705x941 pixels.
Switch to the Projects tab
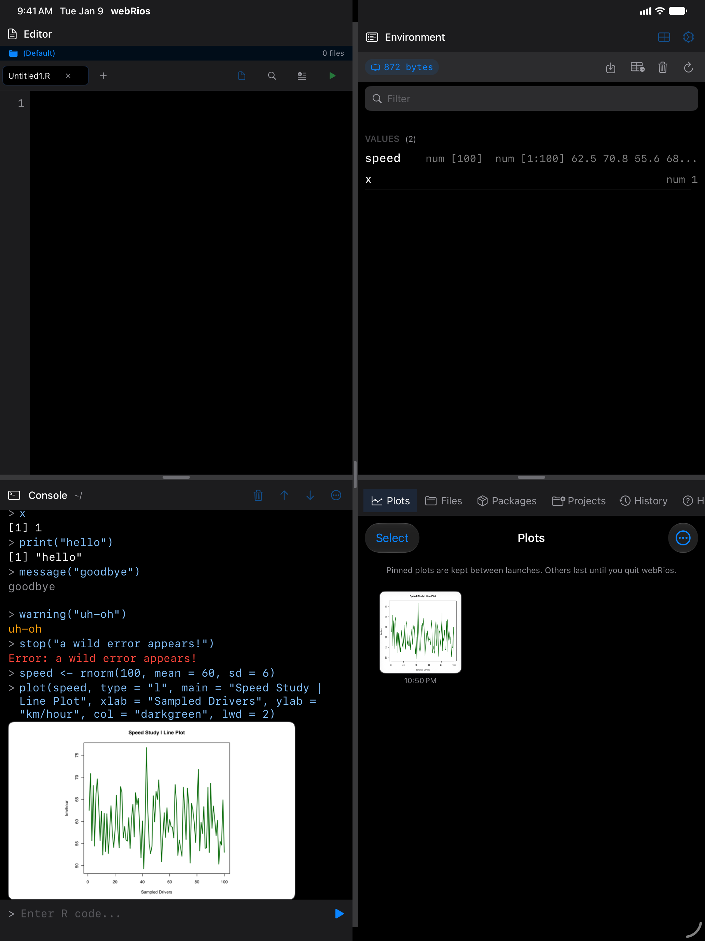pyautogui.click(x=578, y=501)
